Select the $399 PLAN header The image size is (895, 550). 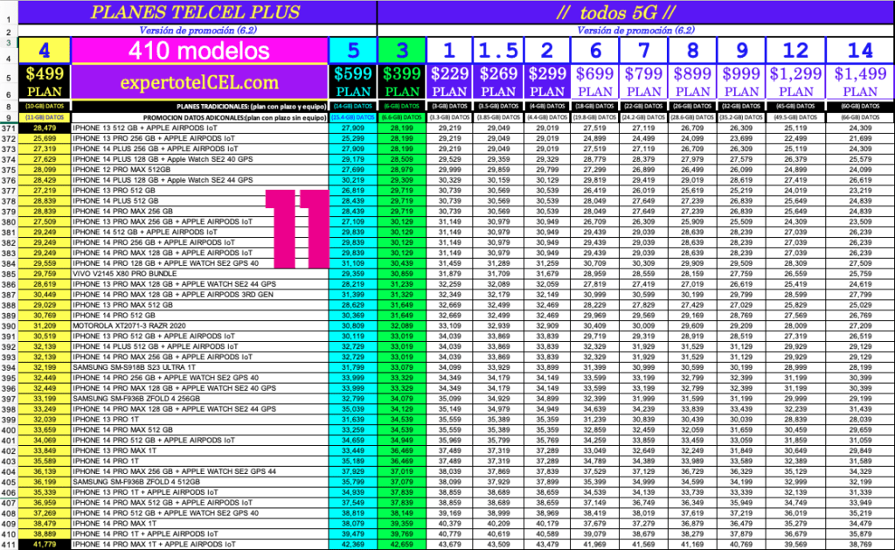click(x=402, y=81)
